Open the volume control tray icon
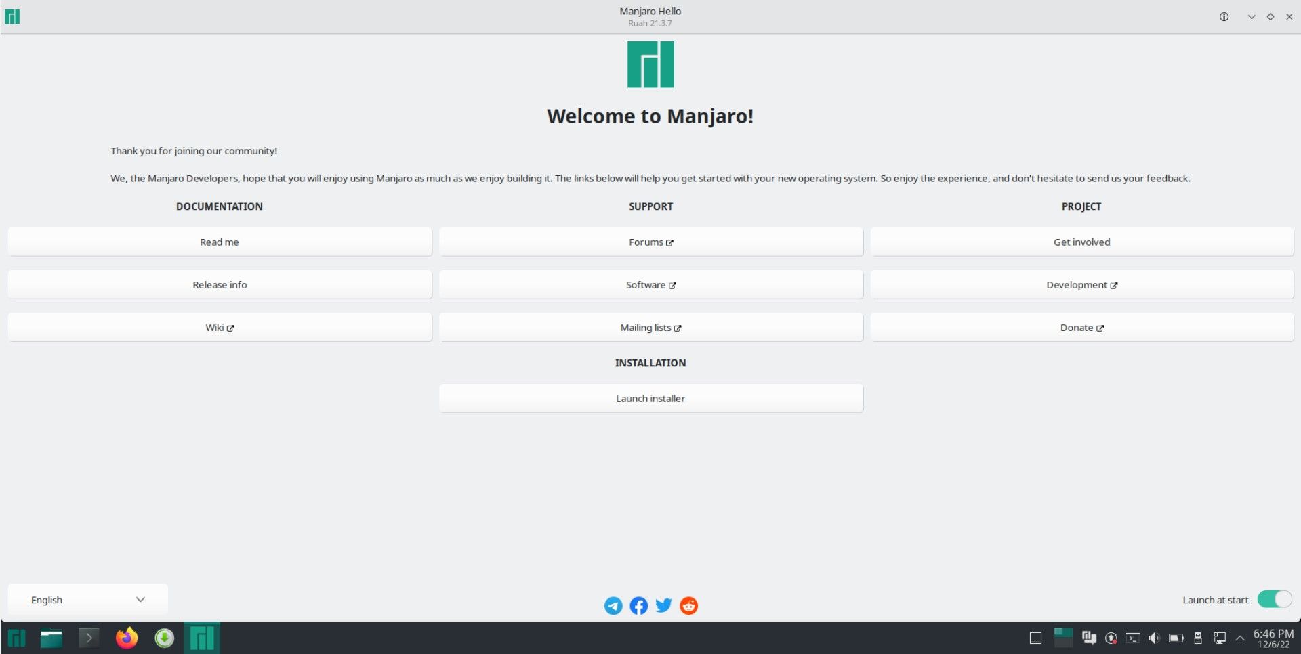 point(1154,638)
